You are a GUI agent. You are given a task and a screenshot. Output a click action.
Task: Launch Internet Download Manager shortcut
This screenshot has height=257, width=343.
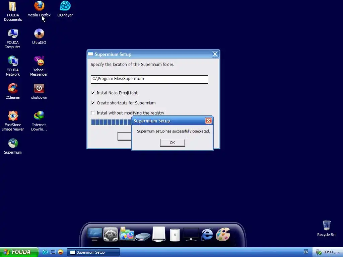coord(39,121)
